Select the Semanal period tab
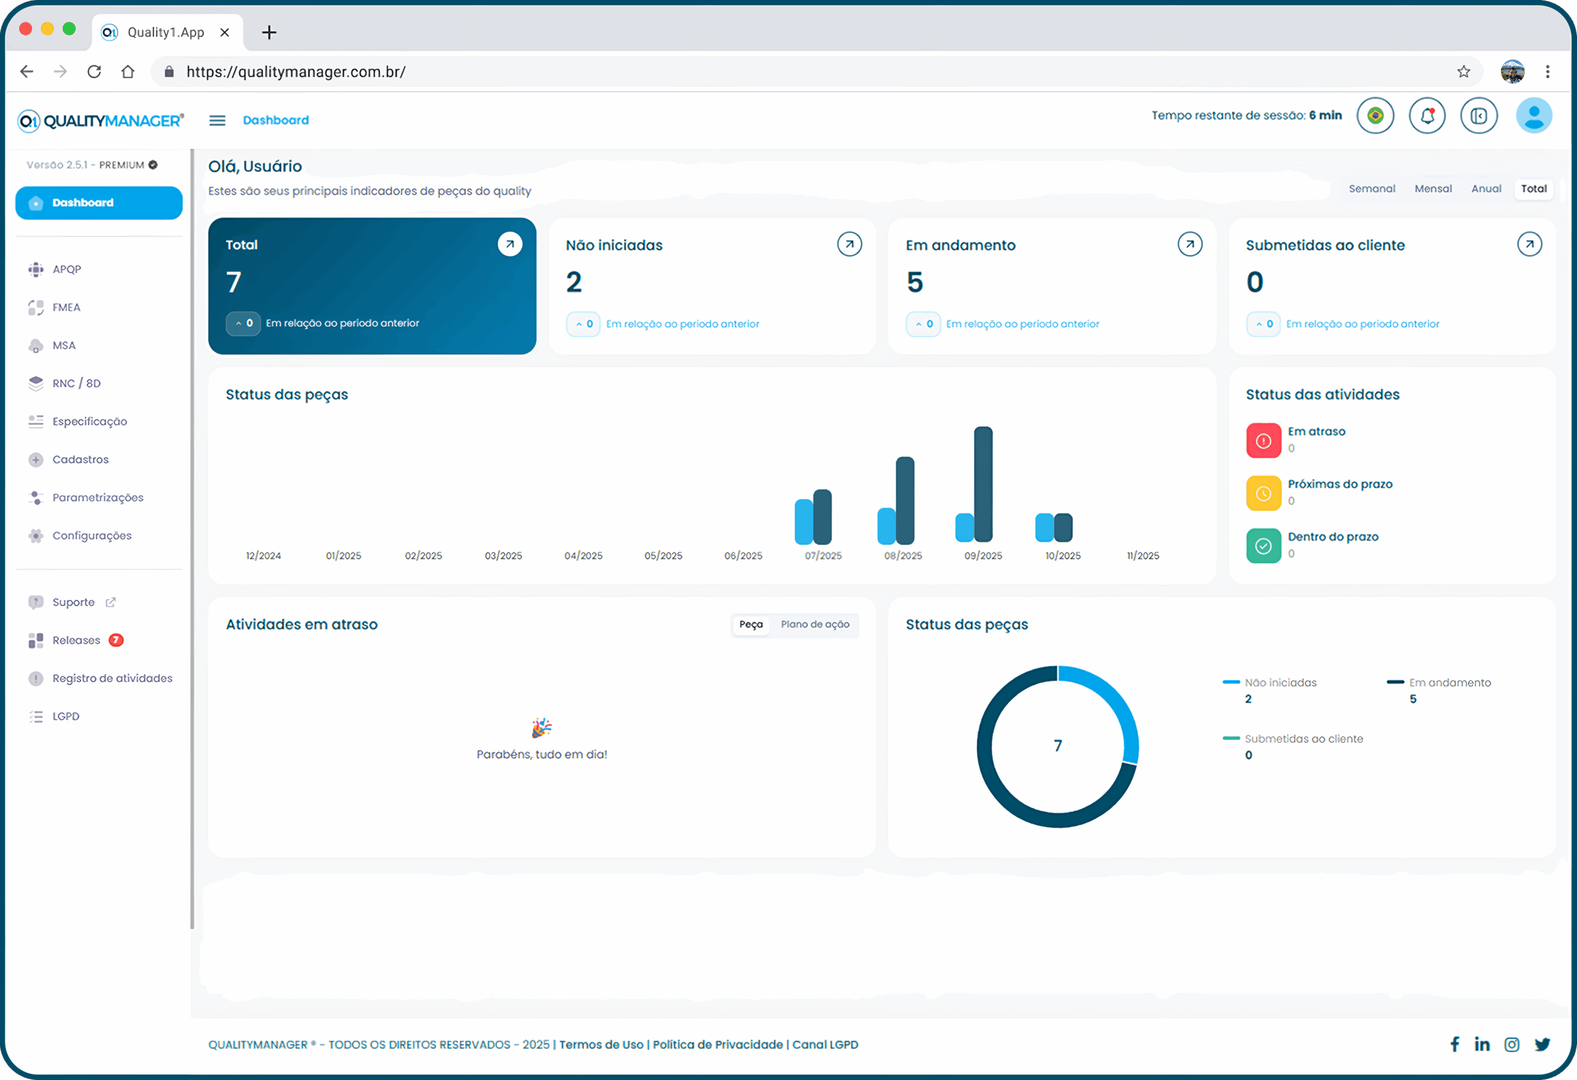 pos(1371,189)
